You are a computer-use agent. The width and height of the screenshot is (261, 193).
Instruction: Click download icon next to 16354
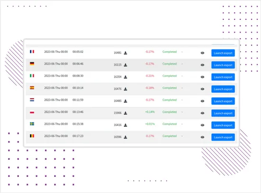(125, 77)
